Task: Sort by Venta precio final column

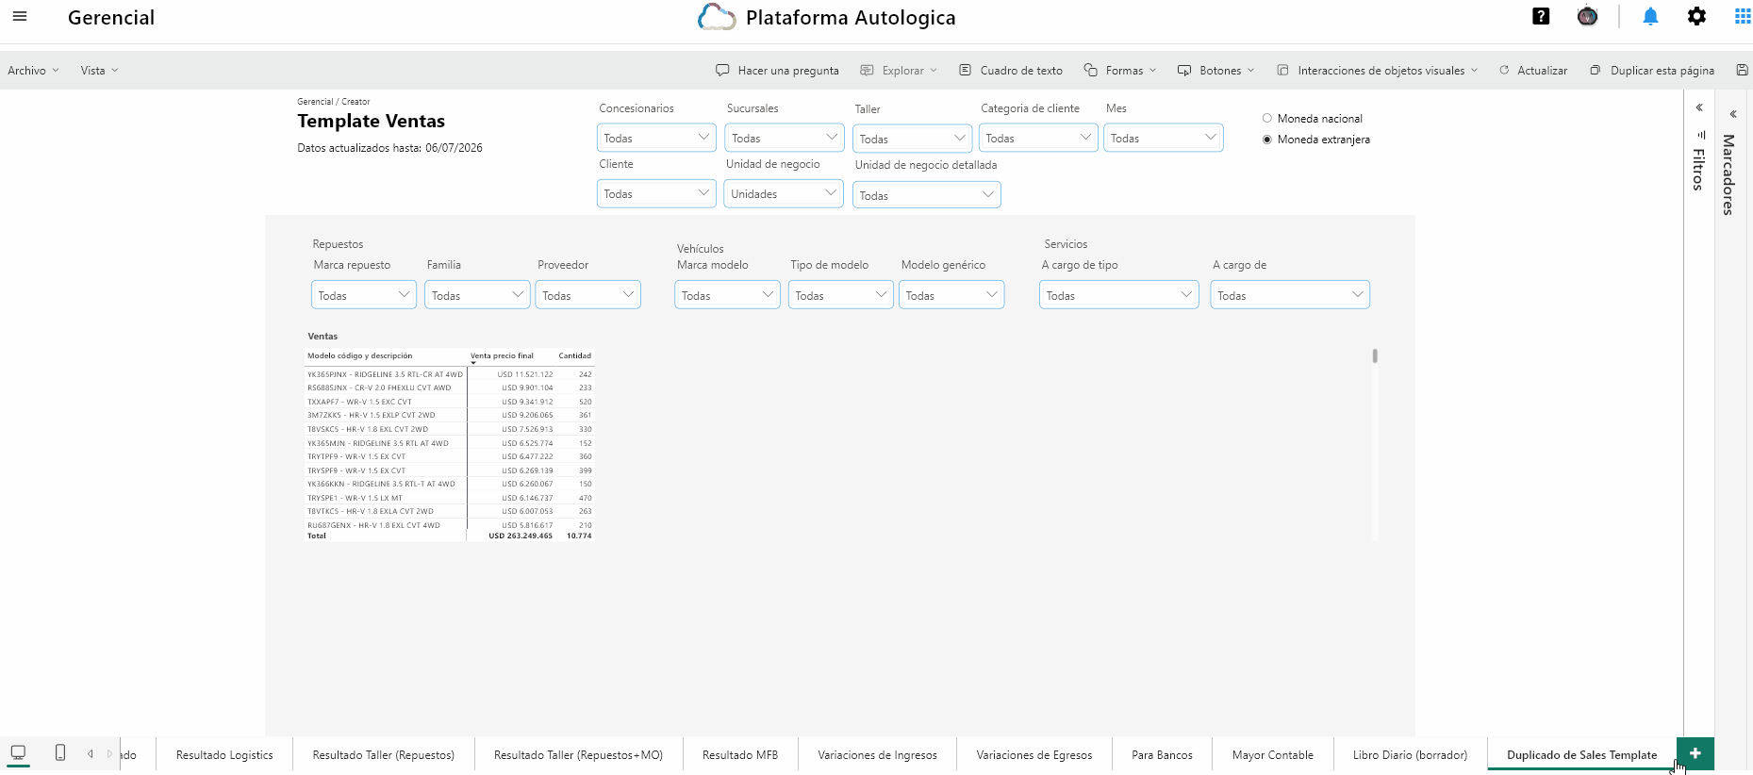Action: click(x=502, y=355)
